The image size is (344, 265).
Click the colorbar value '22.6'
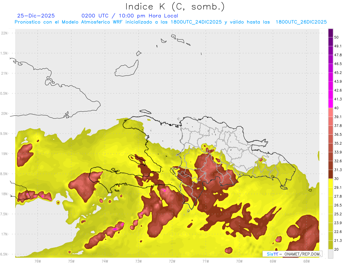(x=338, y=232)
